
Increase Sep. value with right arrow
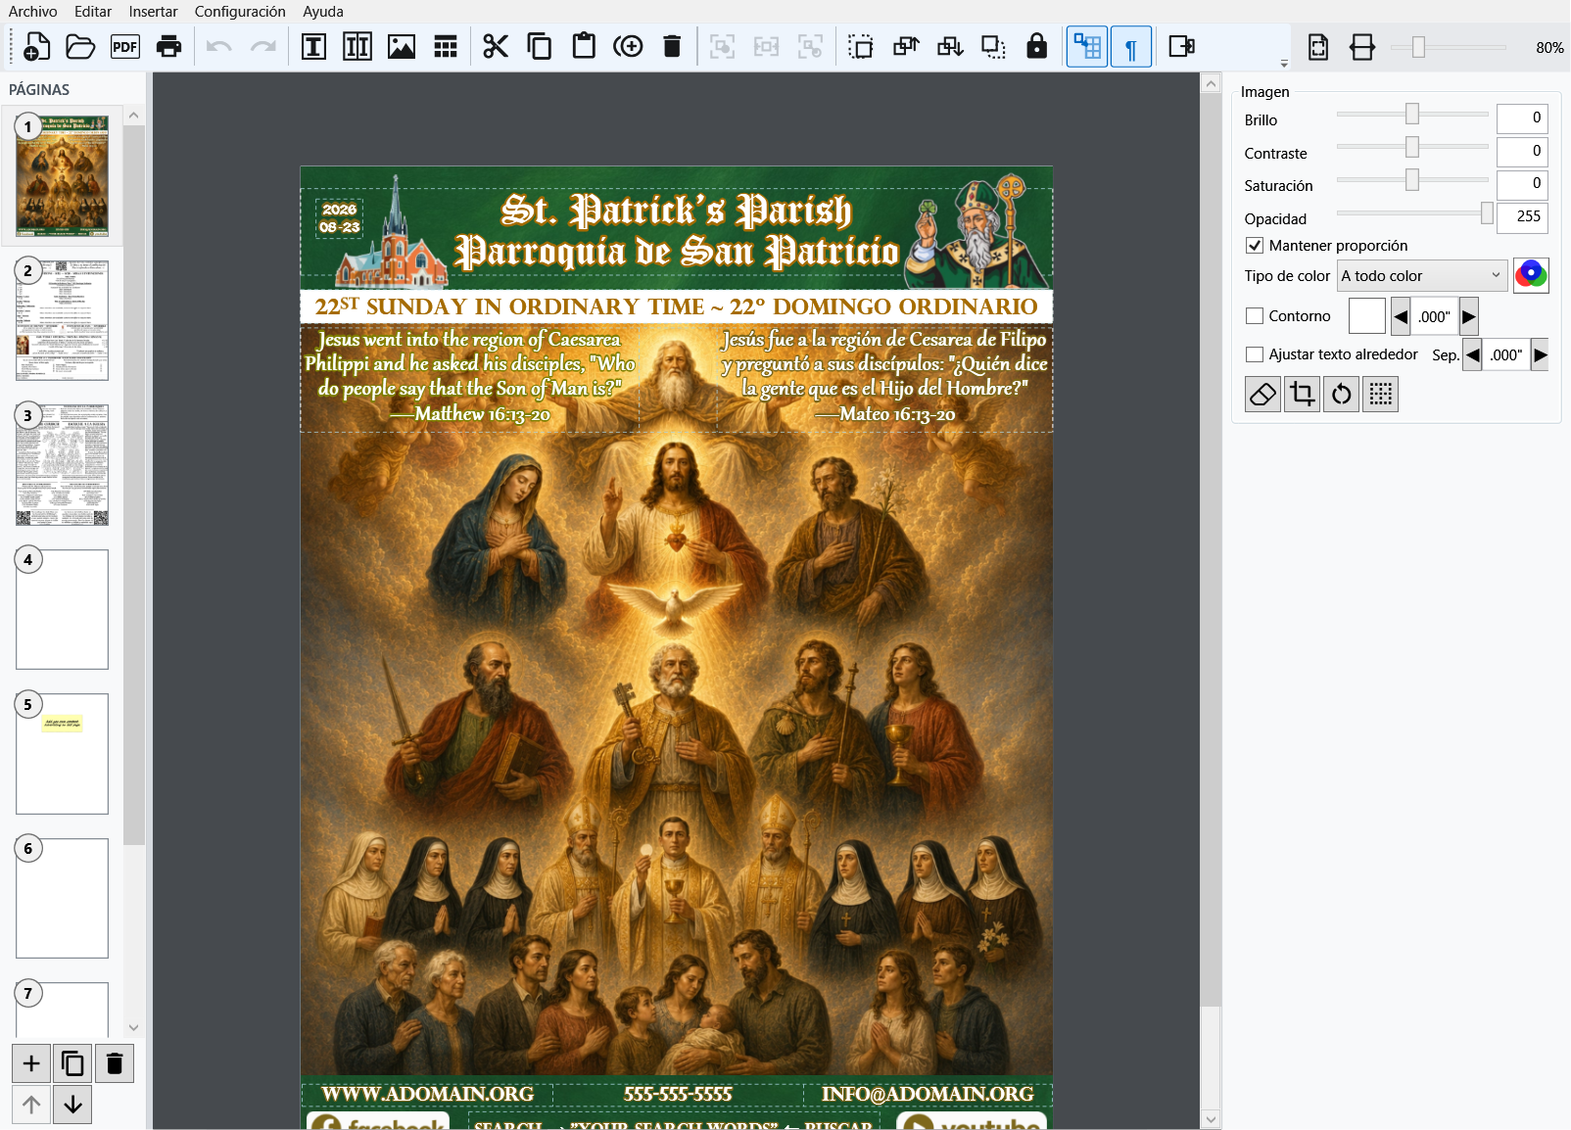(x=1540, y=354)
